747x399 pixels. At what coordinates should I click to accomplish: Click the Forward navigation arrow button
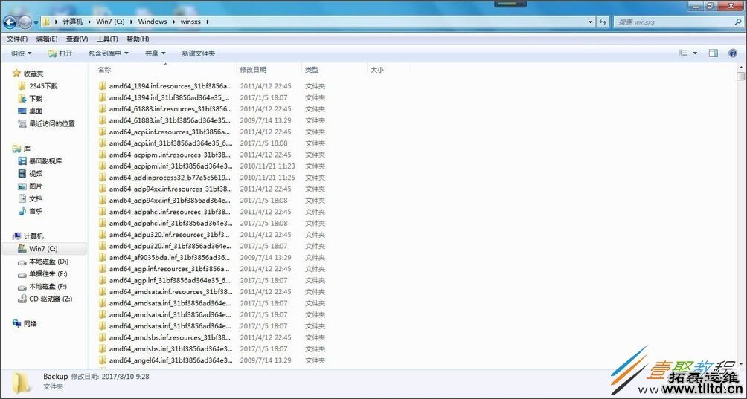[25, 22]
